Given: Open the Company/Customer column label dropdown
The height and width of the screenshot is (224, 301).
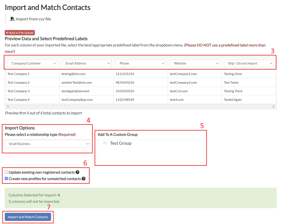Looking at the screenshot, I should click(x=32, y=63).
